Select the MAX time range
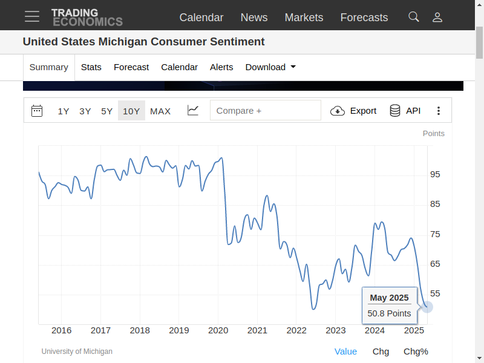Image resolution: width=484 pixels, height=363 pixels. [x=160, y=111]
